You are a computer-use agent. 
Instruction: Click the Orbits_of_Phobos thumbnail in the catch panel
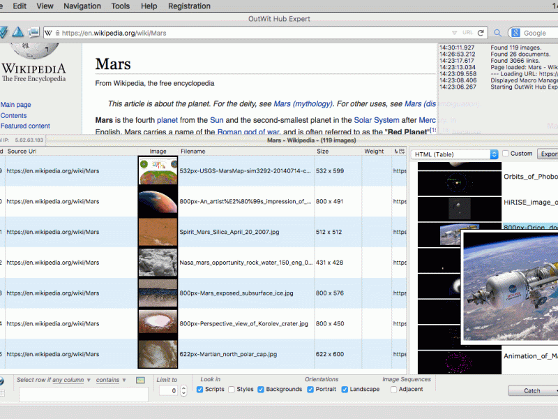460,183
